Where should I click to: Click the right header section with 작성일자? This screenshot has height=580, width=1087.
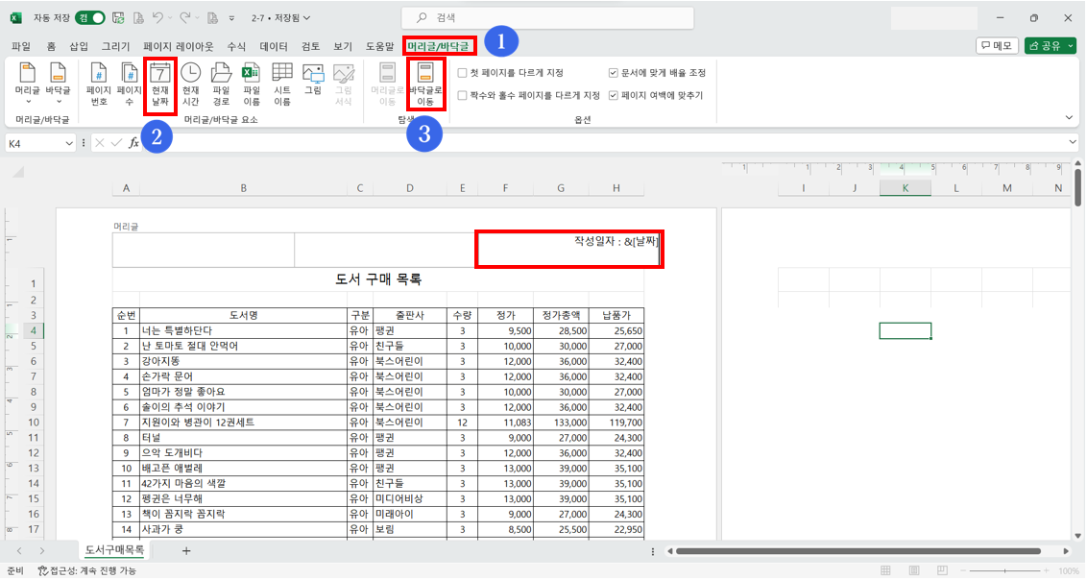(568, 250)
